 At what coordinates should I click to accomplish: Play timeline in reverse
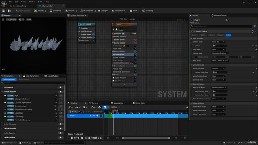tap(82, 138)
